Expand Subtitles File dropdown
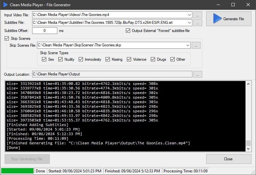The height and width of the screenshot is (175, 256). pos(189,23)
